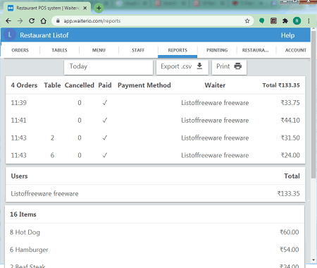317x268 pixels.
Task: Click the 8 Hot Dog item row
Action: [154, 232]
